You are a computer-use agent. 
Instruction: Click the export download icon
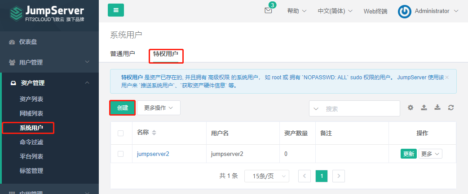click(x=437, y=108)
